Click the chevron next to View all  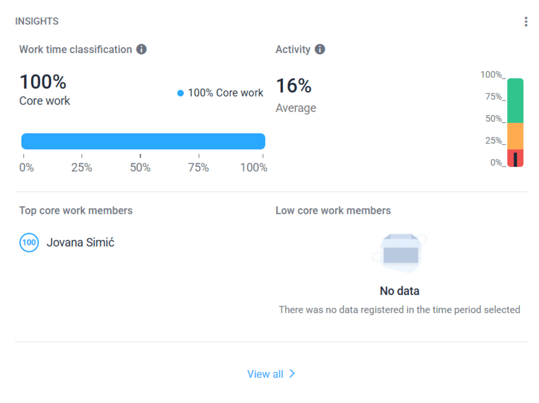point(293,374)
